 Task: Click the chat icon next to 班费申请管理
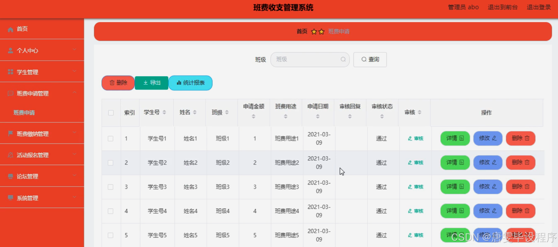point(10,93)
